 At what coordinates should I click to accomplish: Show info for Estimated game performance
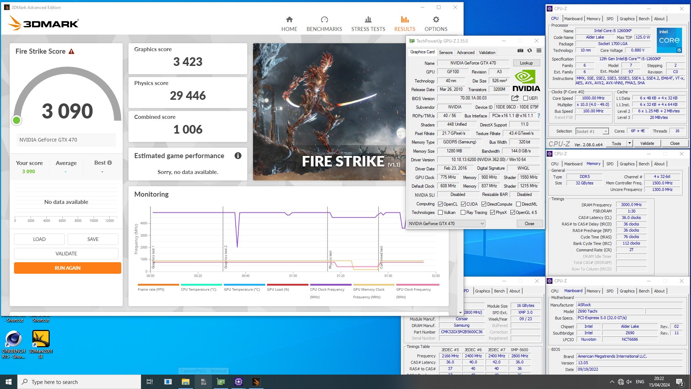tap(238, 156)
